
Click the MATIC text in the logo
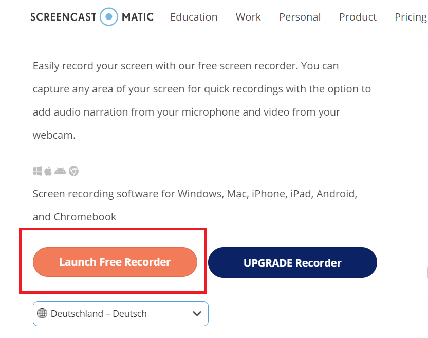tap(138, 17)
